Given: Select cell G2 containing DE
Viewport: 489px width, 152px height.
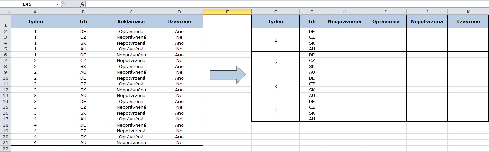Looking at the screenshot, I should point(312,32).
